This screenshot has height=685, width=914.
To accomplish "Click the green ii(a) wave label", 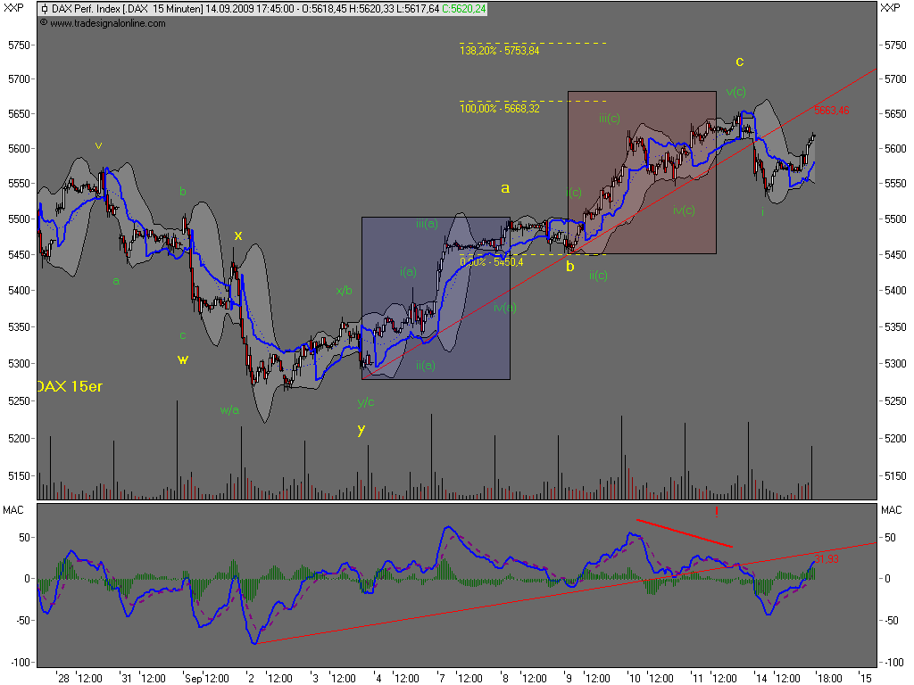I will 426,365.
